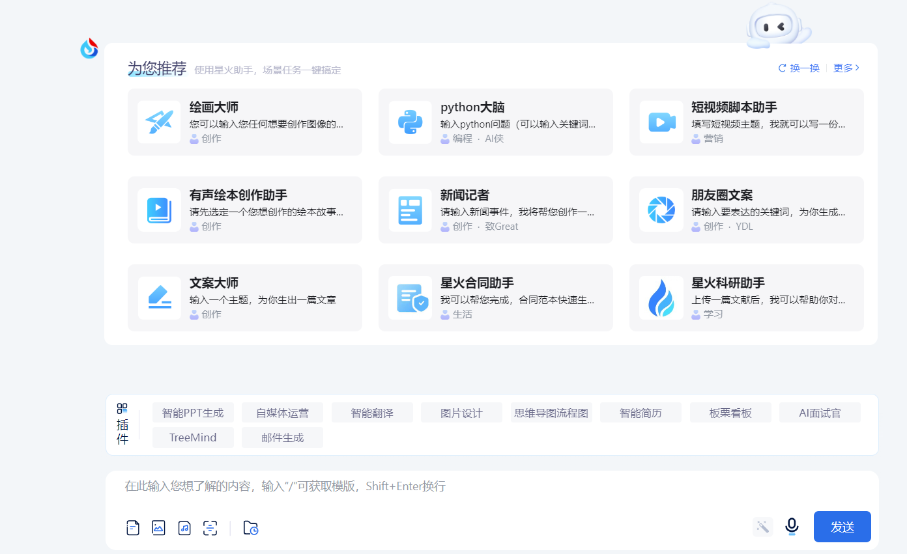Click the magic wand prompt optimize icon
The image size is (907, 554).
coord(762,527)
